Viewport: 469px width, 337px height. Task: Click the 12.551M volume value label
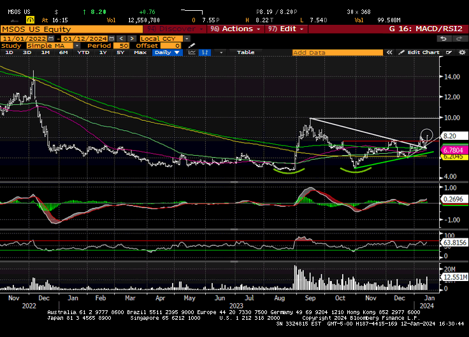click(455, 277)
